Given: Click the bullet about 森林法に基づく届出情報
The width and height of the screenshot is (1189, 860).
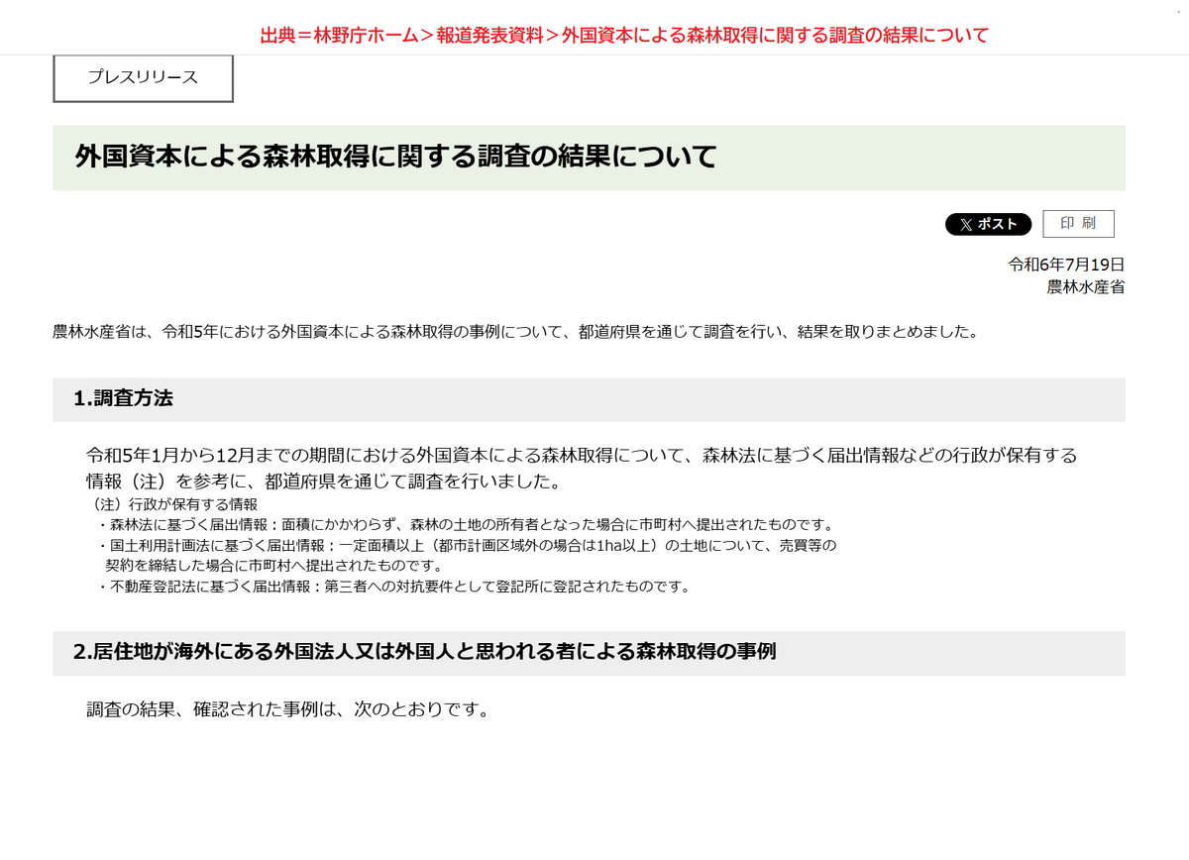Looking at the screenshot, I should 466,524.
